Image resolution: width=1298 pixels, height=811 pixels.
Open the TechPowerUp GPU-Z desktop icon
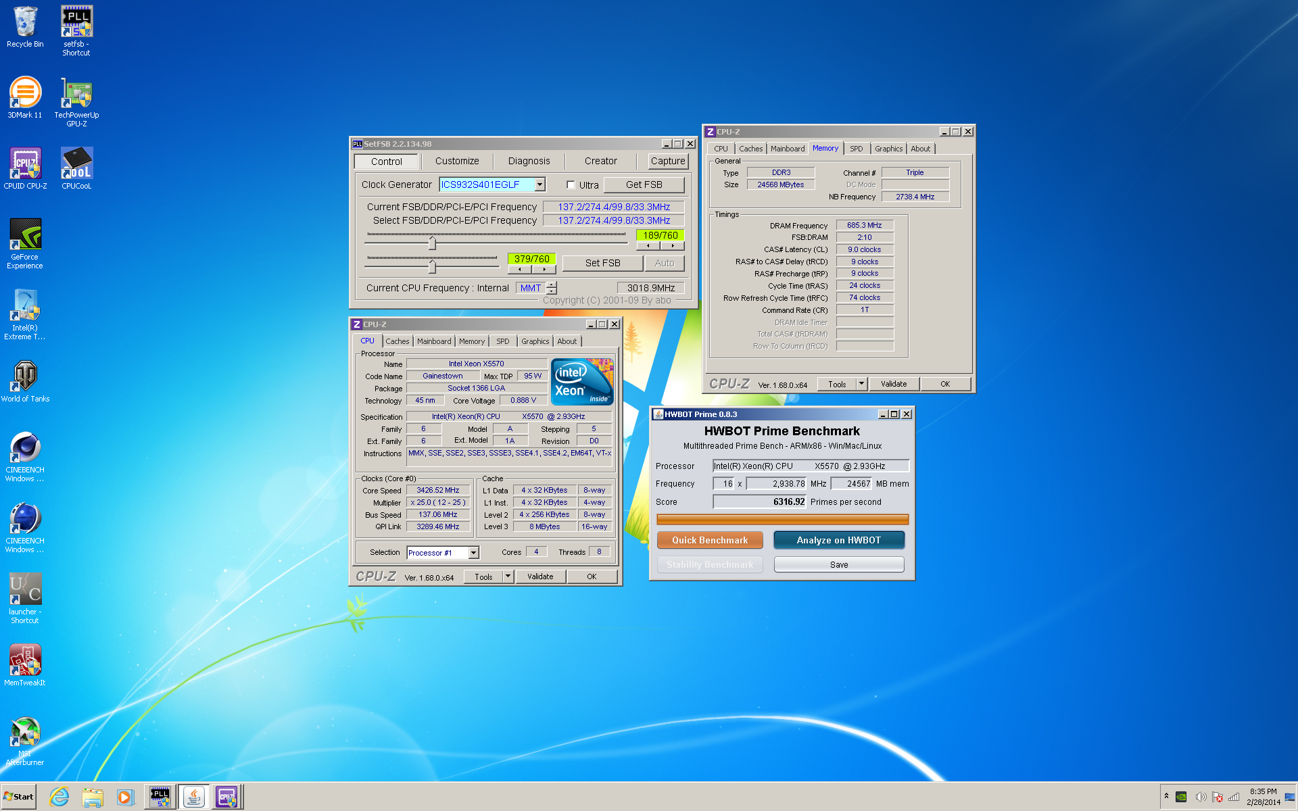(x=76, y=101)
